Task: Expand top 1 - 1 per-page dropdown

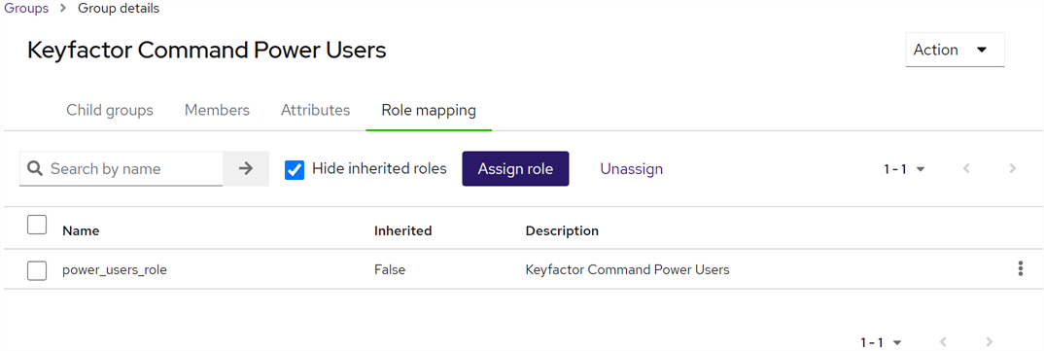Action: (905, 169)
